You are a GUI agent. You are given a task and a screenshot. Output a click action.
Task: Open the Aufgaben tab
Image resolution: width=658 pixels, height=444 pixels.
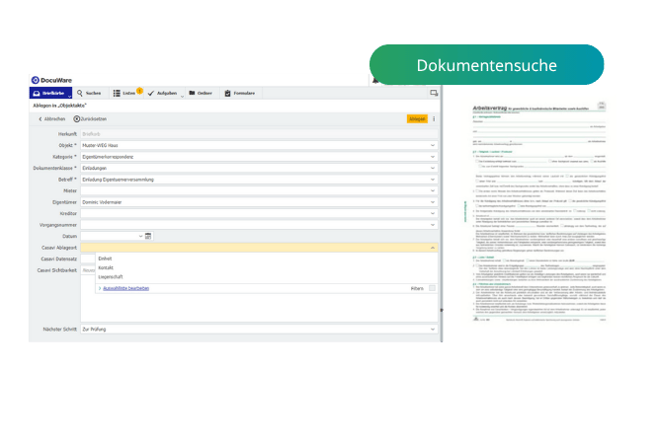tap(165, 93)
